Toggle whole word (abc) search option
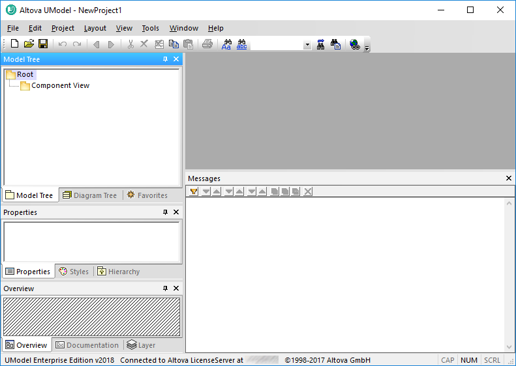The width and height of the screenshot is (516, 366). [241, 44]
